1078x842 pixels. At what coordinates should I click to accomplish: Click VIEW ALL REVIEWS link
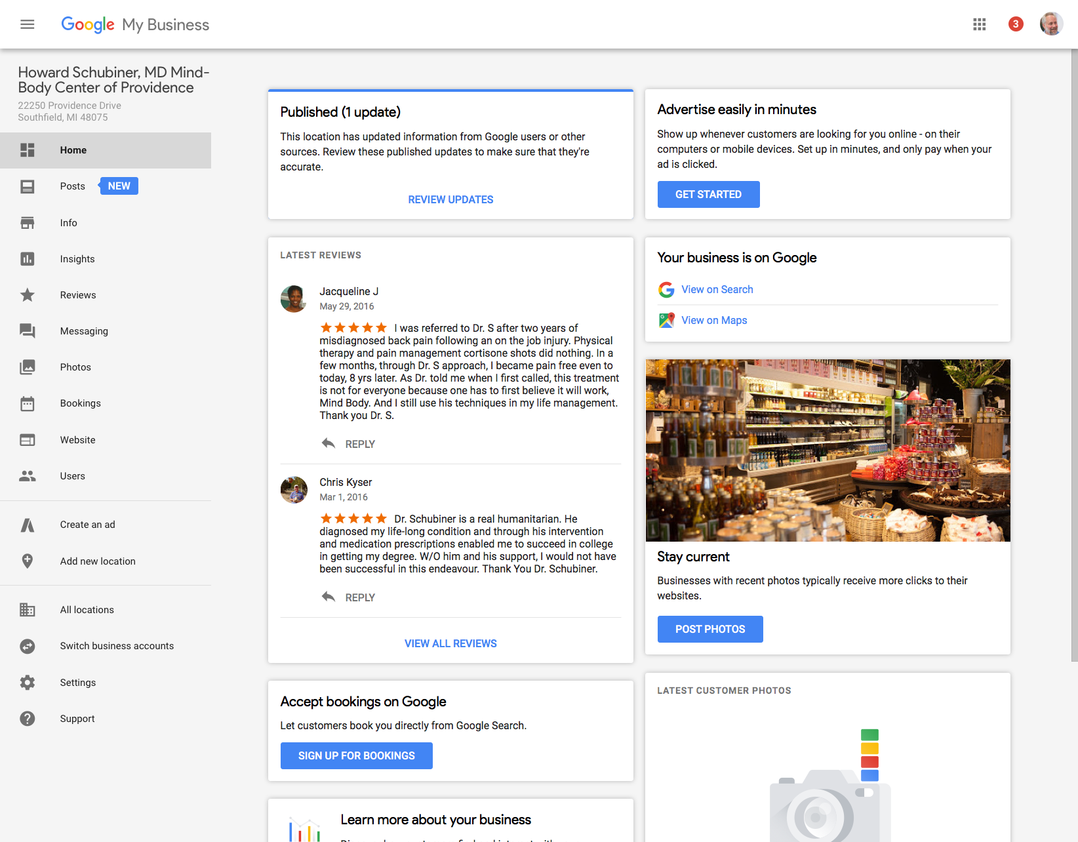(x=450, y=643)
